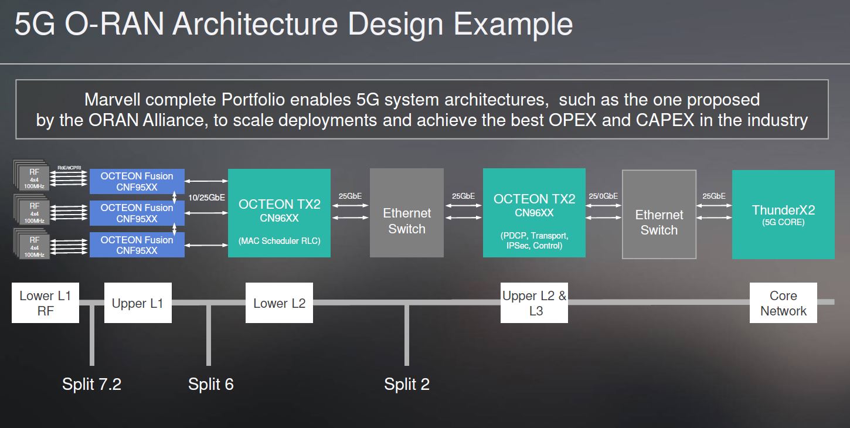850x428 pixels.
Task: Click the '(PDCP, Transport, IPSec, Control)' caption
Action: [534, 240]
